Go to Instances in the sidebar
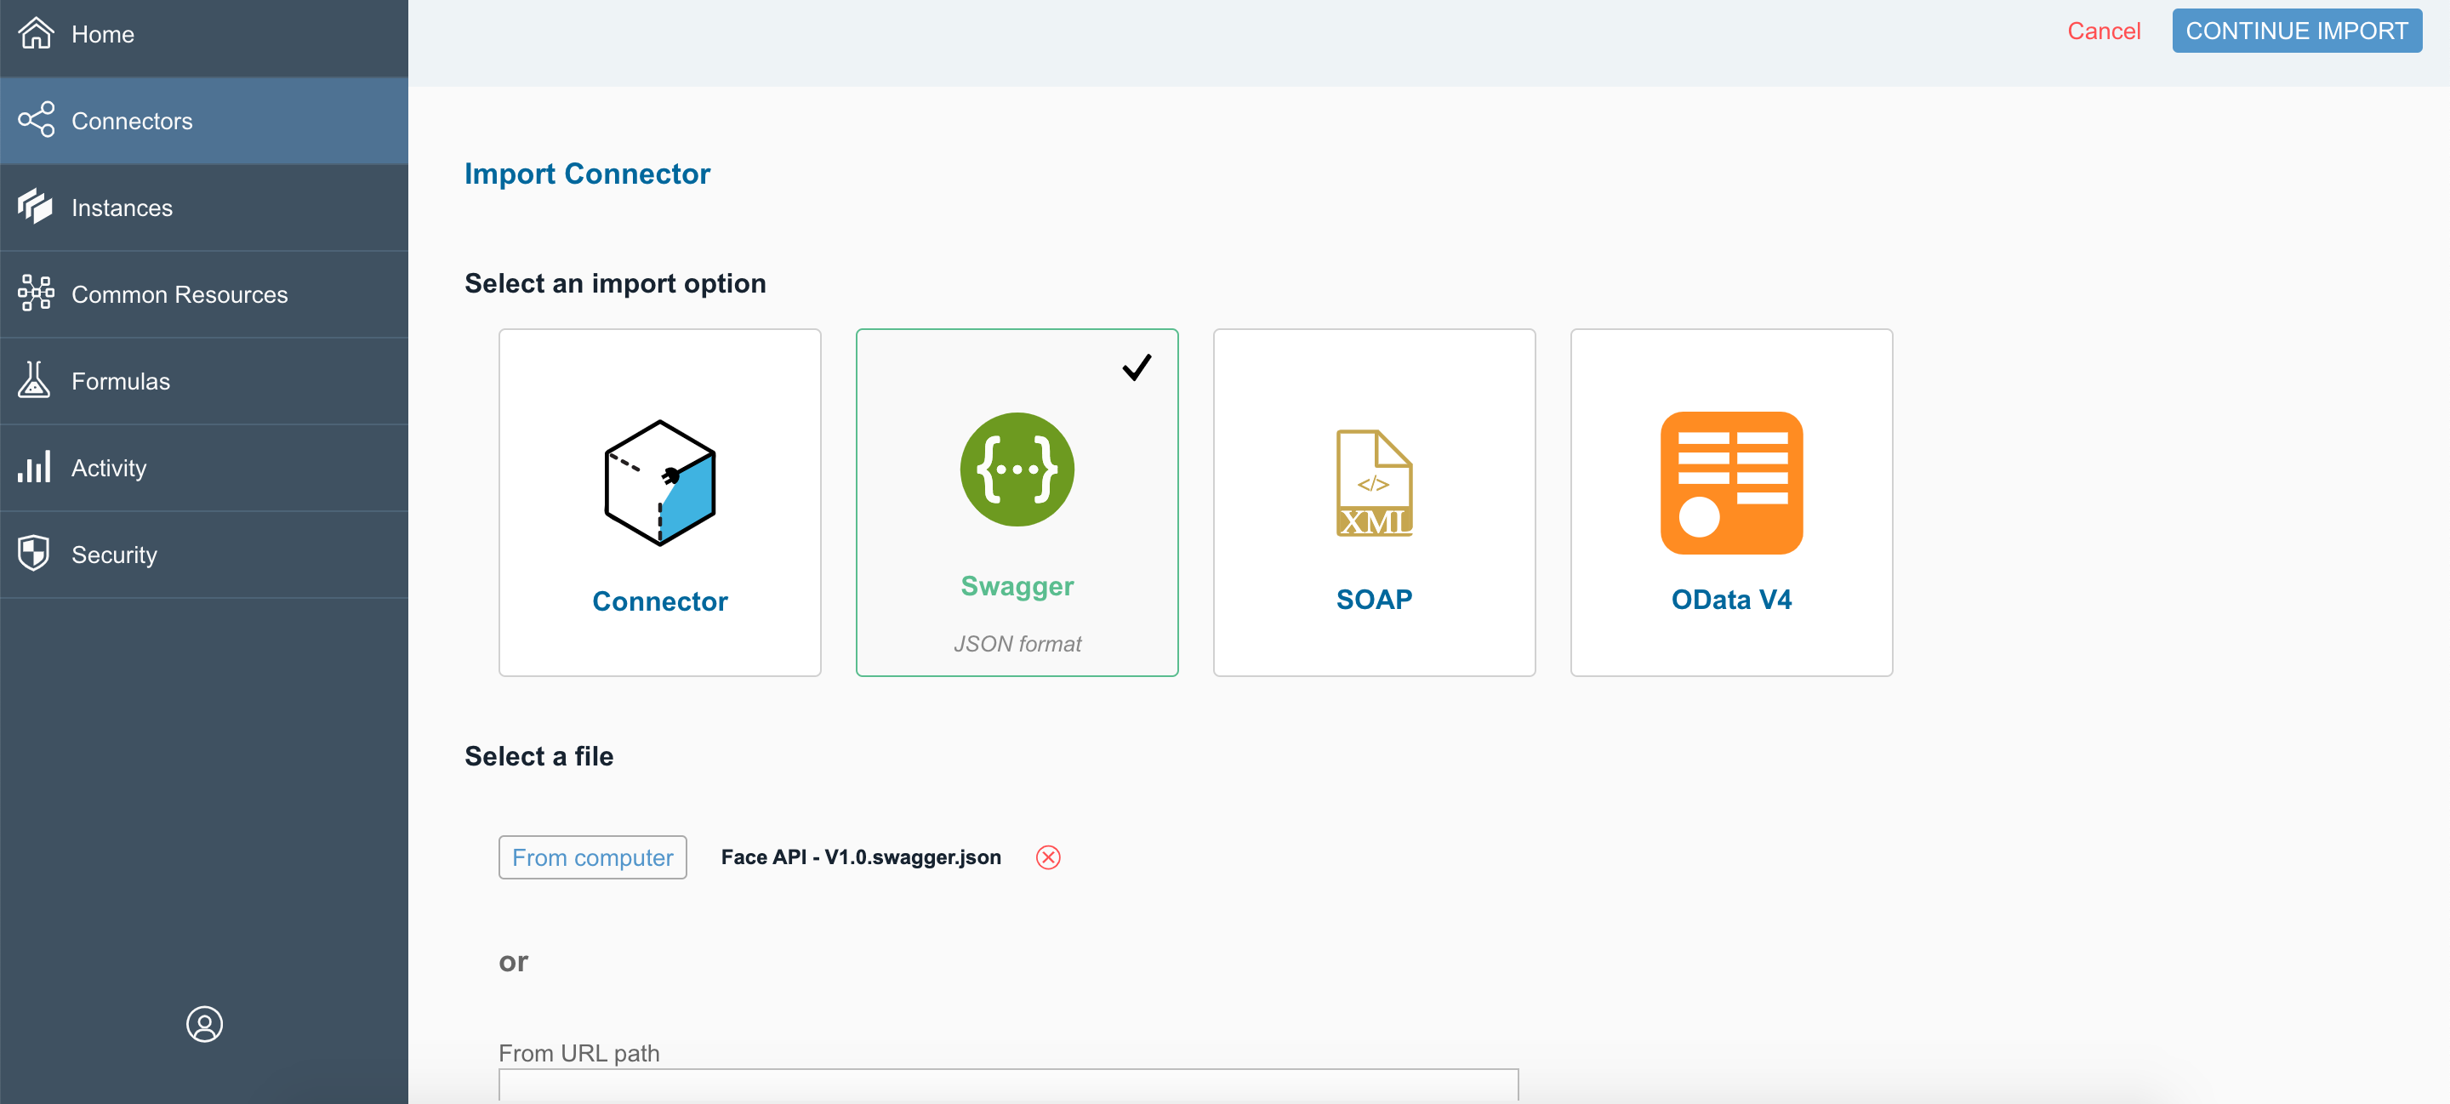This screenshot has height=1104, width=2450. tap(122, 208)
